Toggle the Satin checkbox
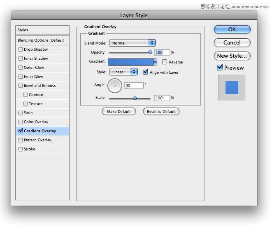 (x=21, y=113)
